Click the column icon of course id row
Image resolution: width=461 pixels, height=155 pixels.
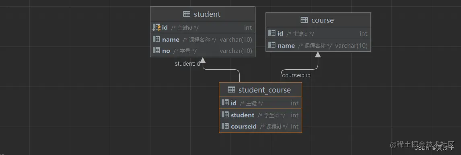[272, 33]
